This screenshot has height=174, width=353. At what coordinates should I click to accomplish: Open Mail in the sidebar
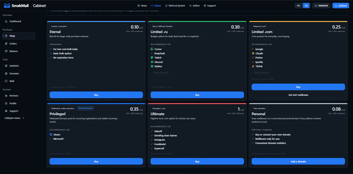point(19,81)
